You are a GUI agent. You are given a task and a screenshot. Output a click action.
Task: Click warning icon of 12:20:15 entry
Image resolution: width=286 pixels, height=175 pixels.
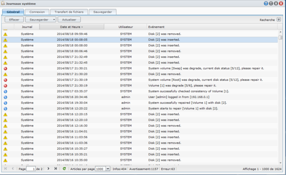(x=5, y=114)
